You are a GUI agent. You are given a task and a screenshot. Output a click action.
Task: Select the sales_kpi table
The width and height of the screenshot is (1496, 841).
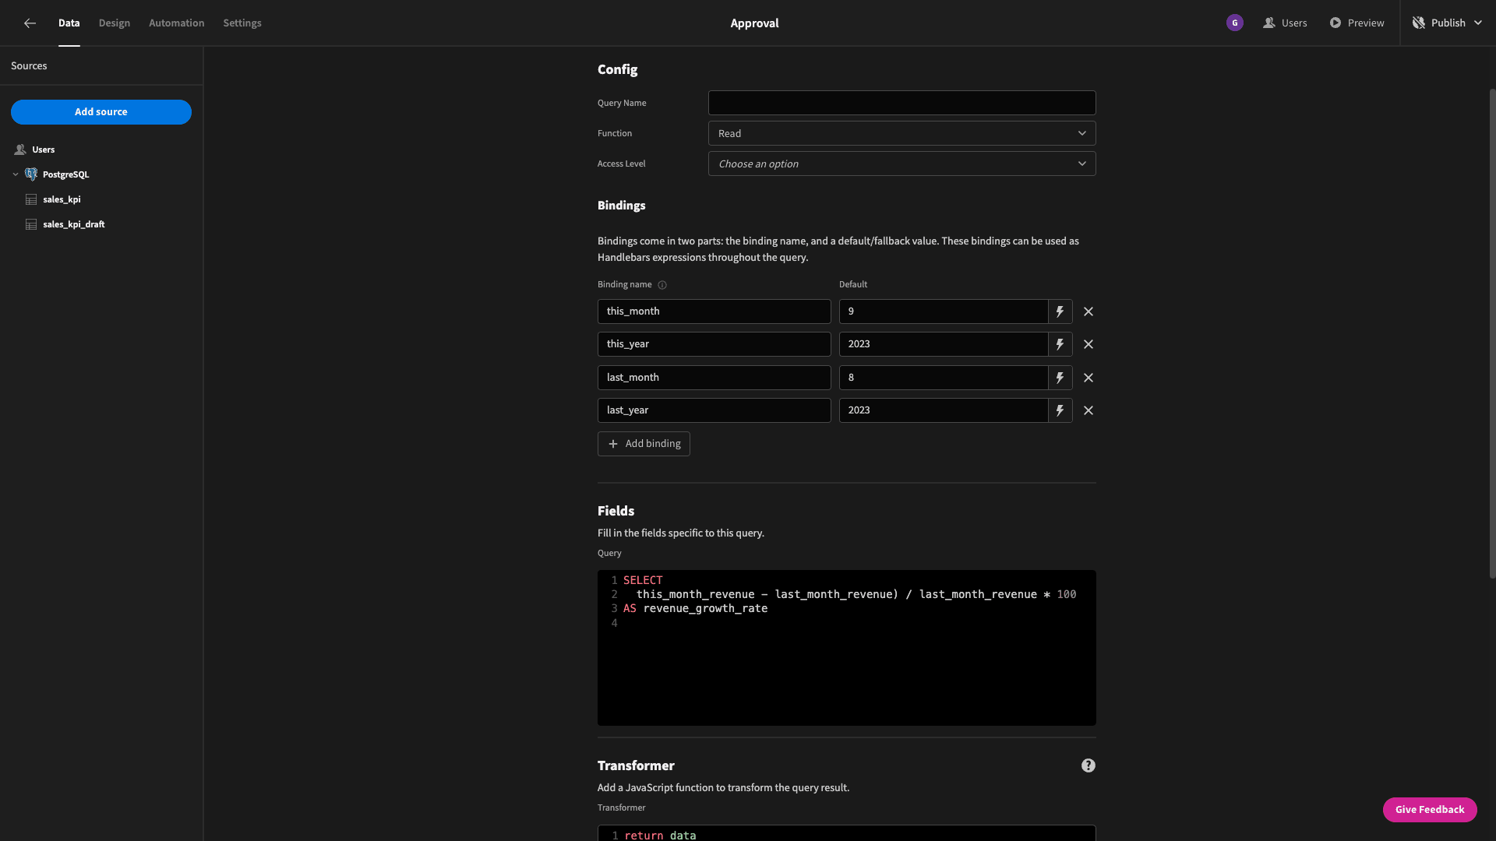pos(62,199)
